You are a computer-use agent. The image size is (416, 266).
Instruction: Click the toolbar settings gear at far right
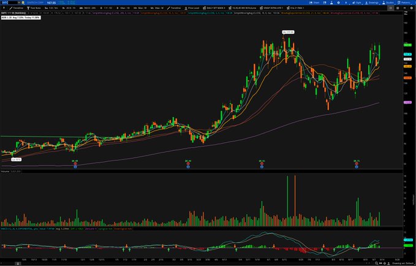tap(412, 8)
